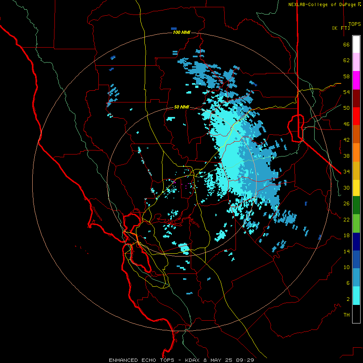
Task: Click the 'NEXLAB-College of DuPage' header text
Action: tap(322, 4)
